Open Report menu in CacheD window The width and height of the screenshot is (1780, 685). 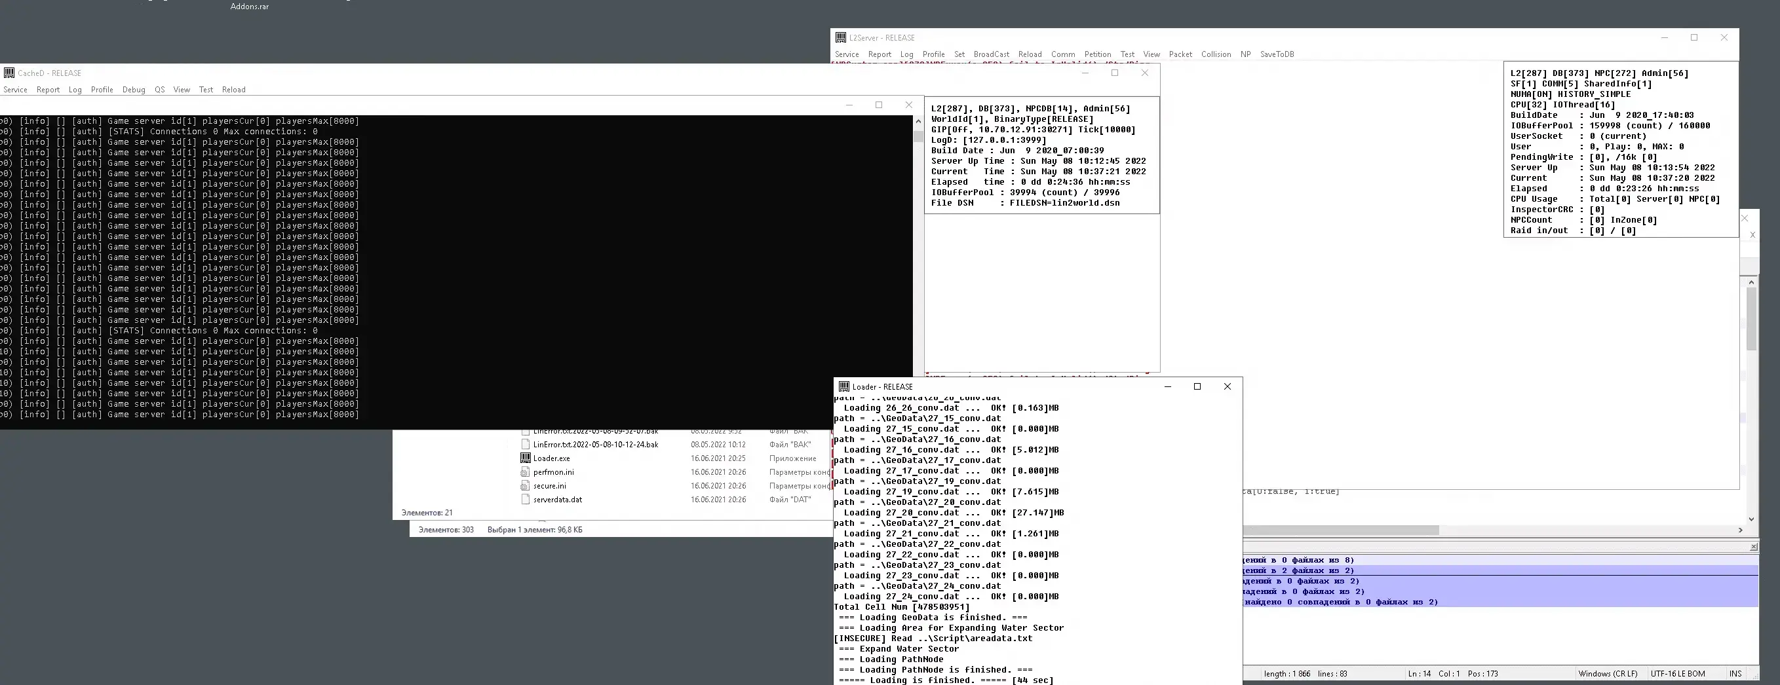tap(48, 90)
